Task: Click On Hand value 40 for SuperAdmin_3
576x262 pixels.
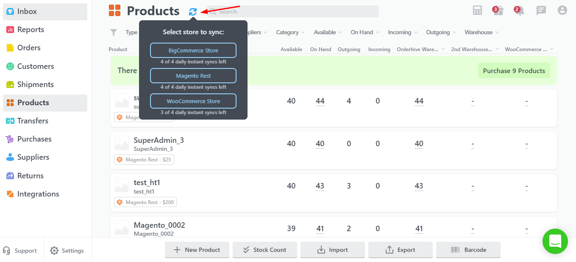Action: [x=320, y=144]
